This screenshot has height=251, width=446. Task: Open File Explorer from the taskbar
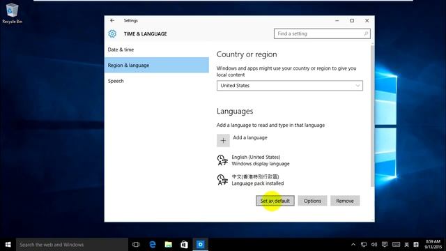click(x=169, y=245)
